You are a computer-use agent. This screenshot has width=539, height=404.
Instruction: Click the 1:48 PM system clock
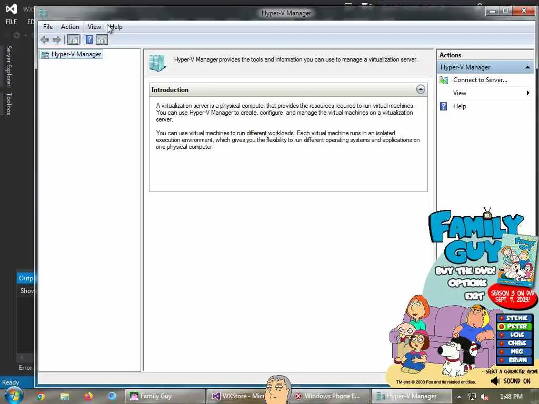pos(511,397)
